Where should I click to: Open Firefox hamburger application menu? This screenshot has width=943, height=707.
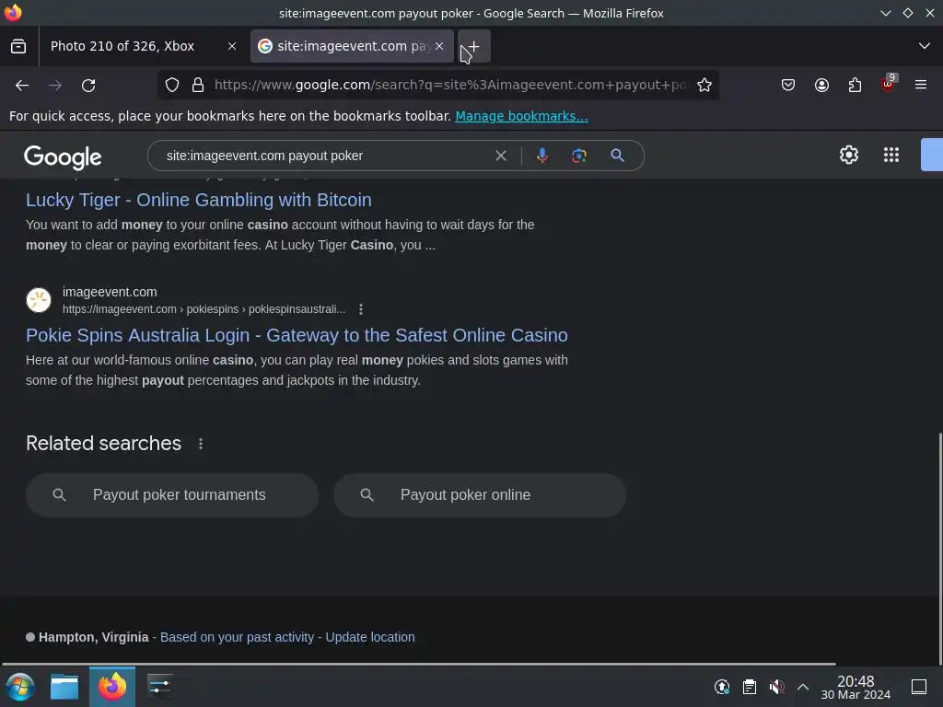(921, 86)
